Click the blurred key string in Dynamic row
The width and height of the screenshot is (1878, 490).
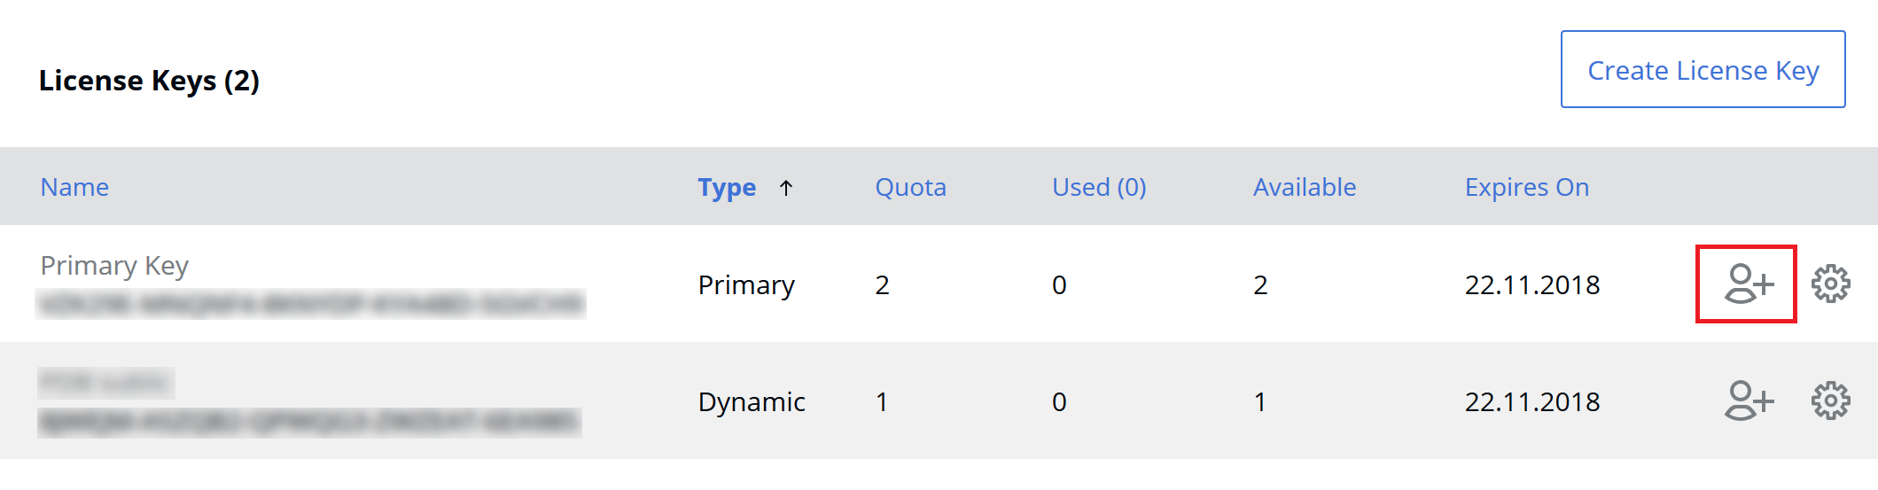click(309, 422)
